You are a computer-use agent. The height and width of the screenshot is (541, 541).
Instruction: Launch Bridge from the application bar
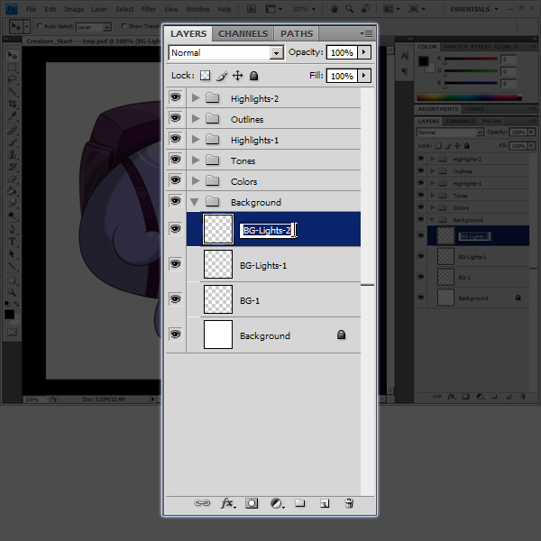[x=252, y=9]
